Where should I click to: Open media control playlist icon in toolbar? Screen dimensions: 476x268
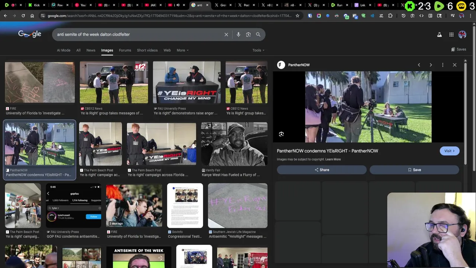click(x=453, y=16)
